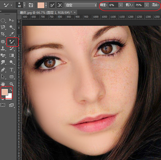Viewport: 161px width, 160px height.
Task: Select the Dodge tool
Action: [x=12, y=62]
